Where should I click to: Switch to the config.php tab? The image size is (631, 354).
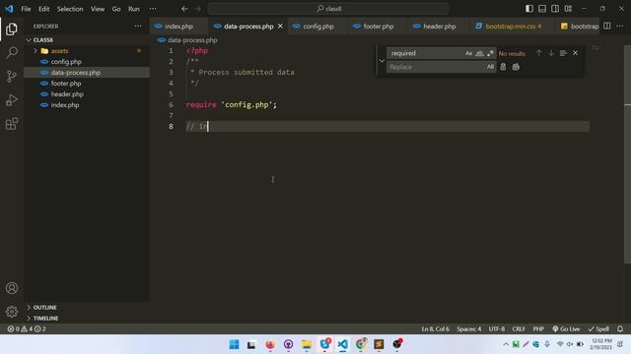[317, 27]
